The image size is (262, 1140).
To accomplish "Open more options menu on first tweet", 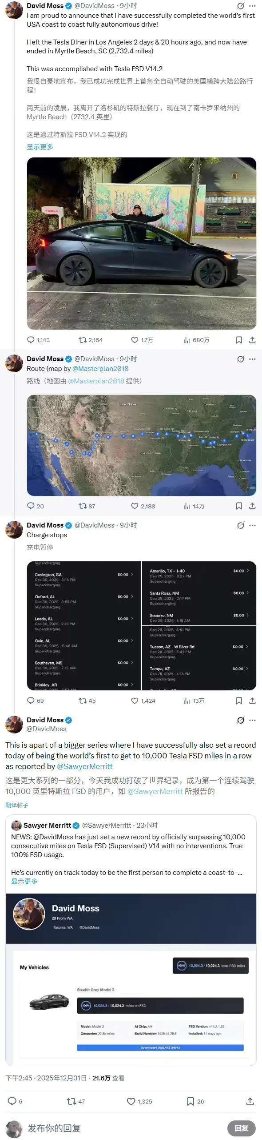I will (252, 6).
